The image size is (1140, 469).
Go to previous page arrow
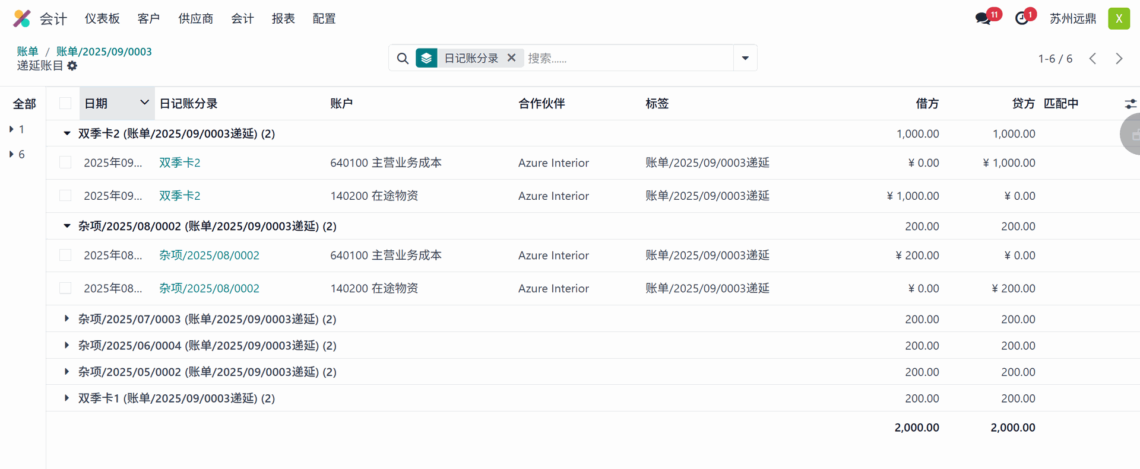pyautogui.click(x=1092, y=59)
